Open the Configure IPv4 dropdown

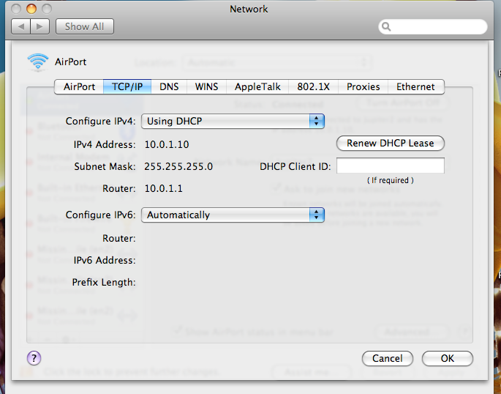pos(233,121)
